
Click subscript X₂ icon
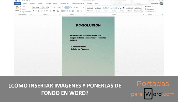(44, 11)
